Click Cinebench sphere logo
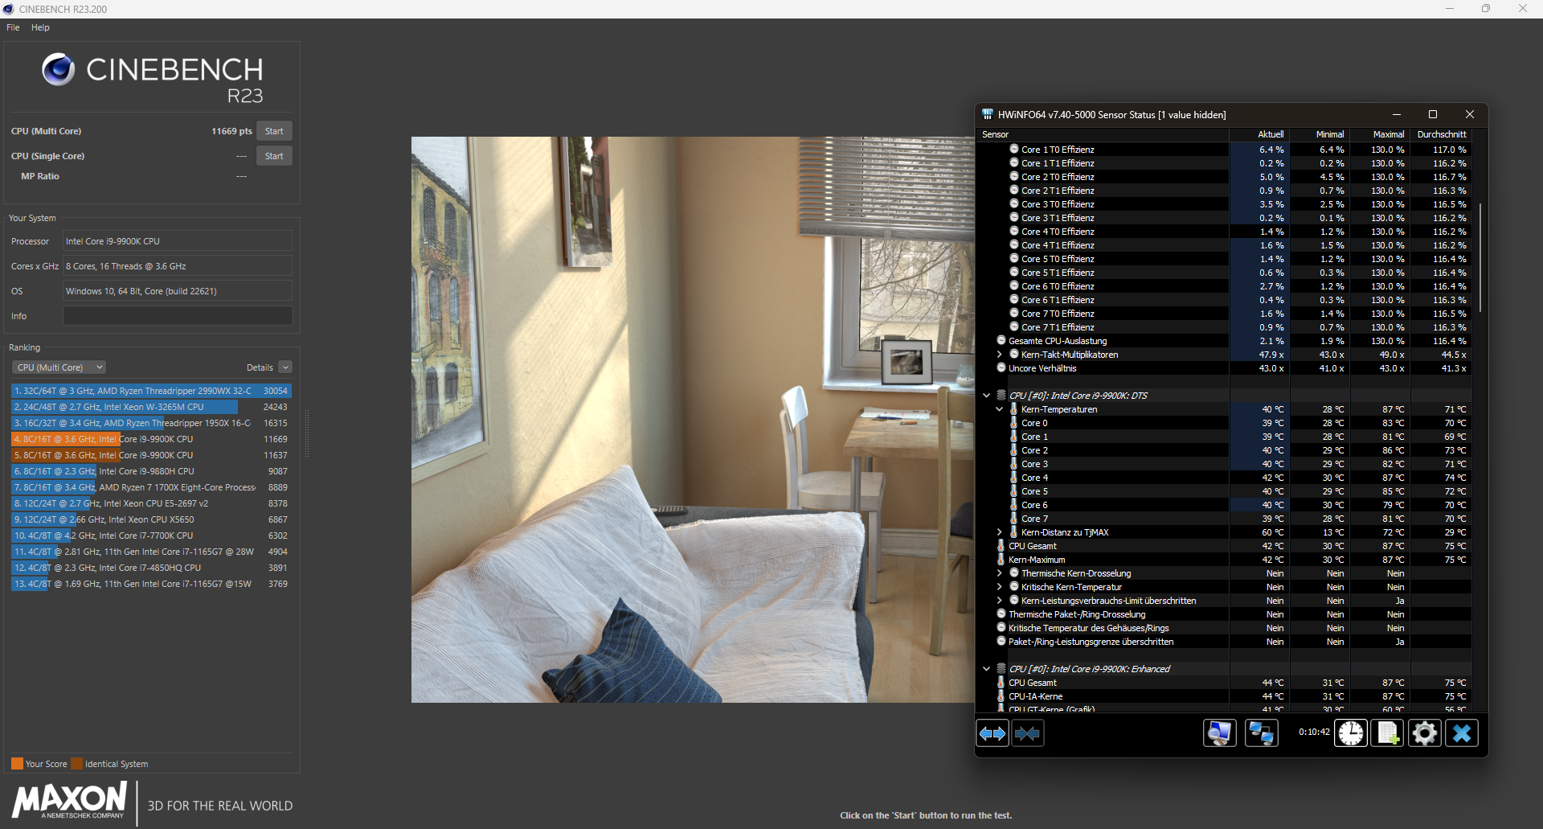1543x829 pixels. pyautogui.click(x=59, y=70)
